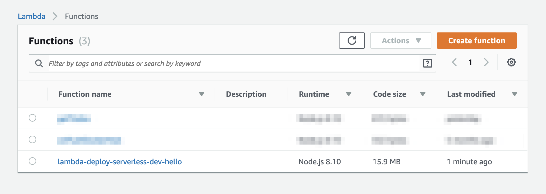This screenshot has height=194, width=546.
Task: Sort by Last modified column arrow
Action: [x=514, y=94]
